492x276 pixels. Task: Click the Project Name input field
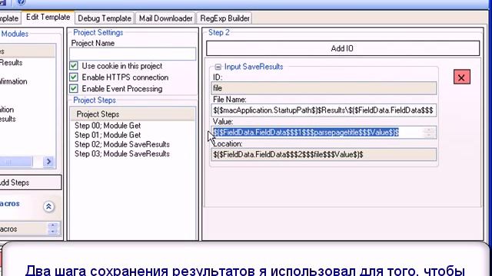pos(133,54)
